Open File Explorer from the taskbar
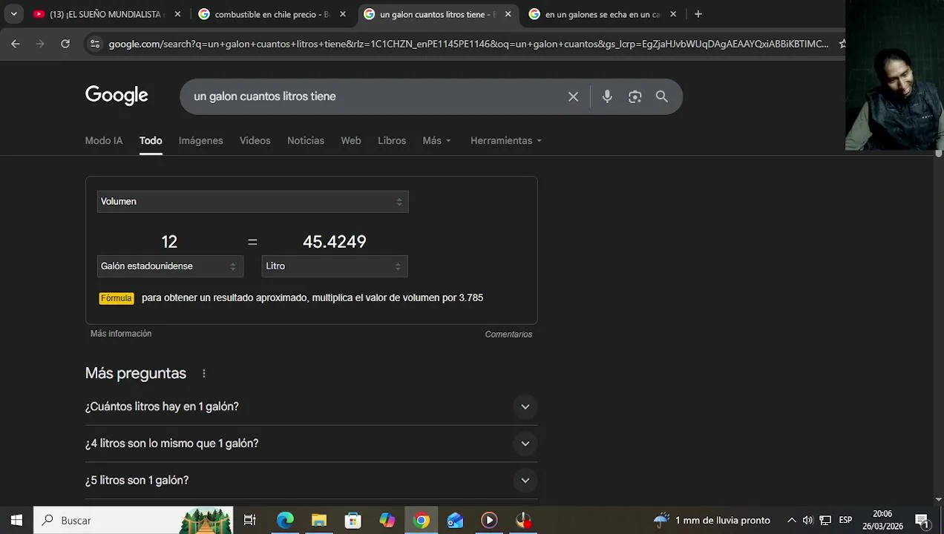 [319, 520]
